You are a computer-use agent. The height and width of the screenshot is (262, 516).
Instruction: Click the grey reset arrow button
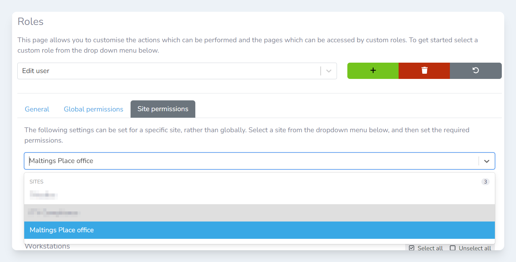[475, 71]
